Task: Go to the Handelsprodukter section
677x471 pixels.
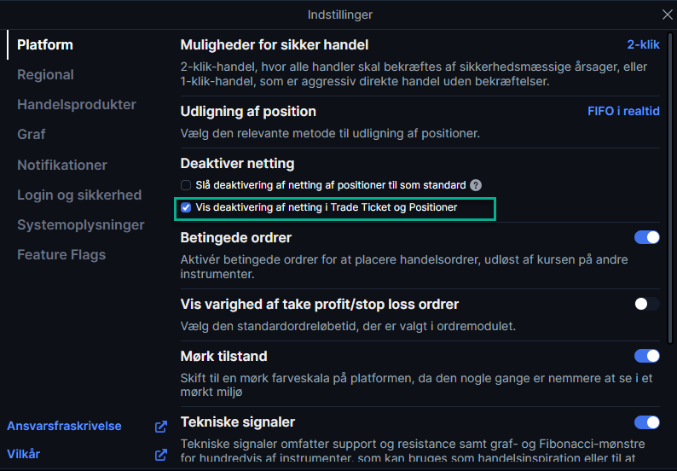Action: pyautogui.click(x=77, y=105)
